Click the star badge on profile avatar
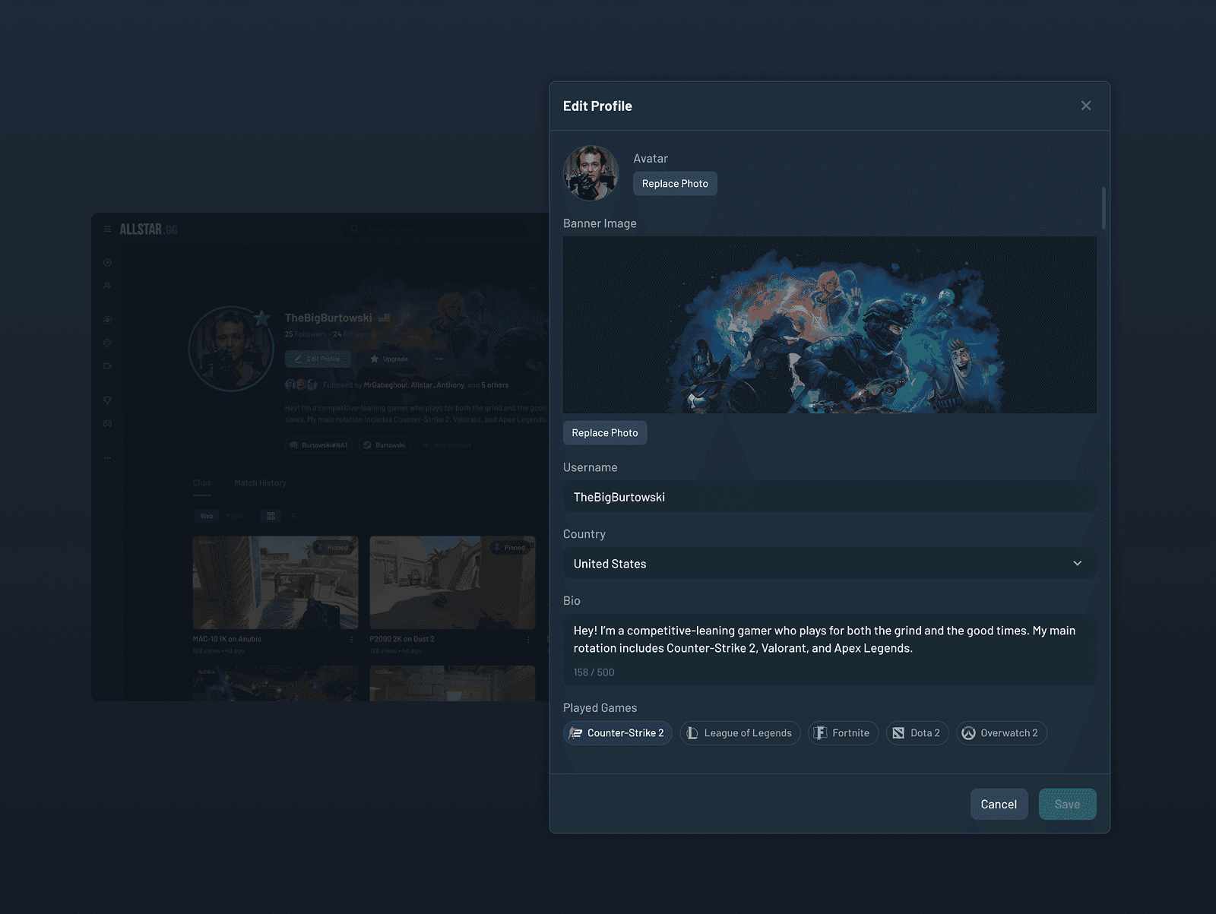This screenshot has width=1216, height=914. [x=262, y=318]
